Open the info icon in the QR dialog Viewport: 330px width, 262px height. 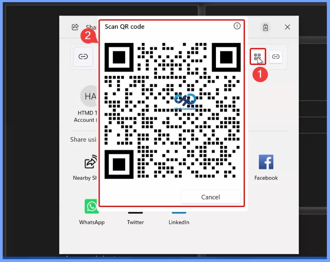(237, 26)
